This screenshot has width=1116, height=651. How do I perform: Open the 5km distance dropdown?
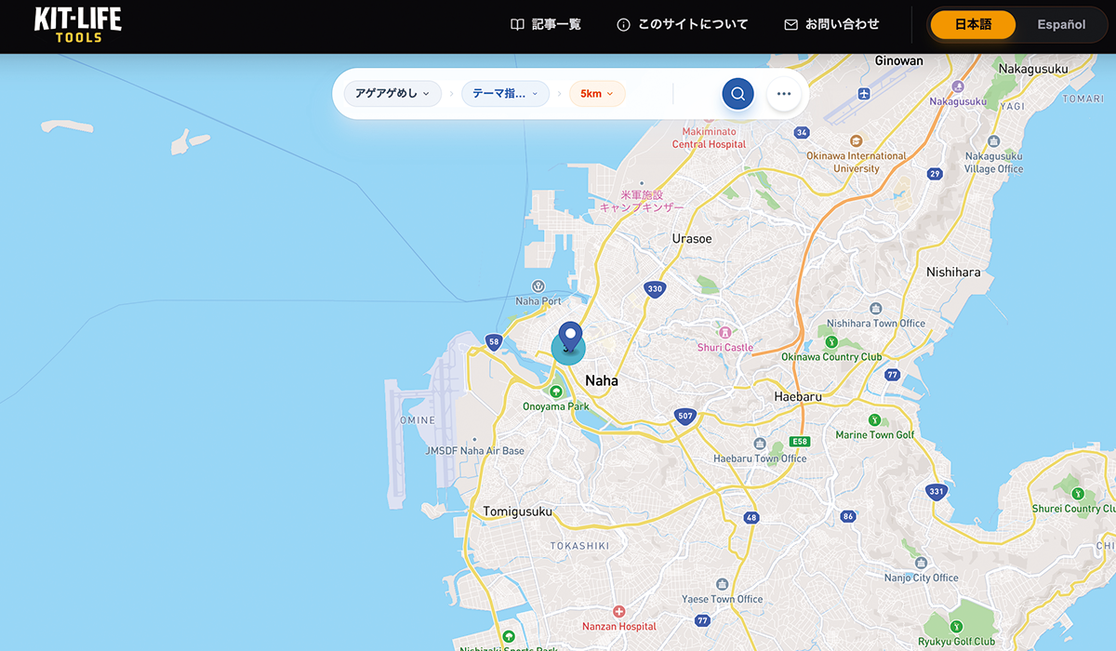click(597, 93)
